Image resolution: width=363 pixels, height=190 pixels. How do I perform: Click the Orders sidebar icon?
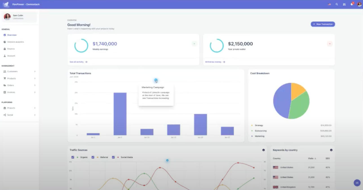[5, 85]
